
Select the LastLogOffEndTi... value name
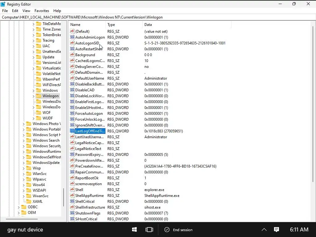(x=90, y=131)
